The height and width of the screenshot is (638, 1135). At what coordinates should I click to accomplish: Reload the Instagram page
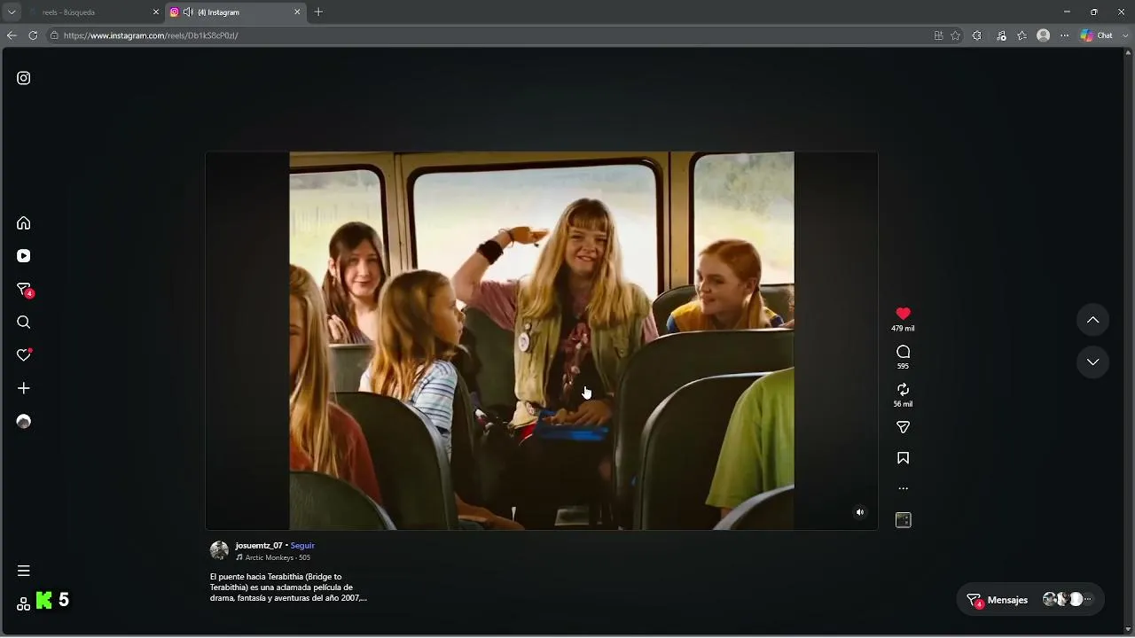pyautogui.click(x=33, y=35)
